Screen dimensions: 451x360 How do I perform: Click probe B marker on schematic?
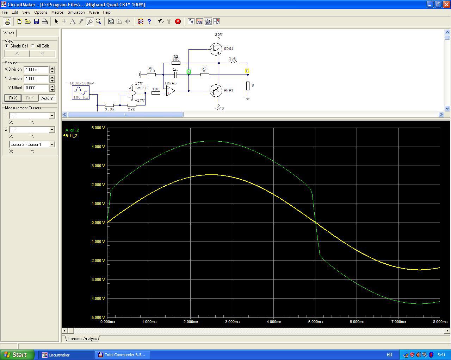click(x=247, y=71)
